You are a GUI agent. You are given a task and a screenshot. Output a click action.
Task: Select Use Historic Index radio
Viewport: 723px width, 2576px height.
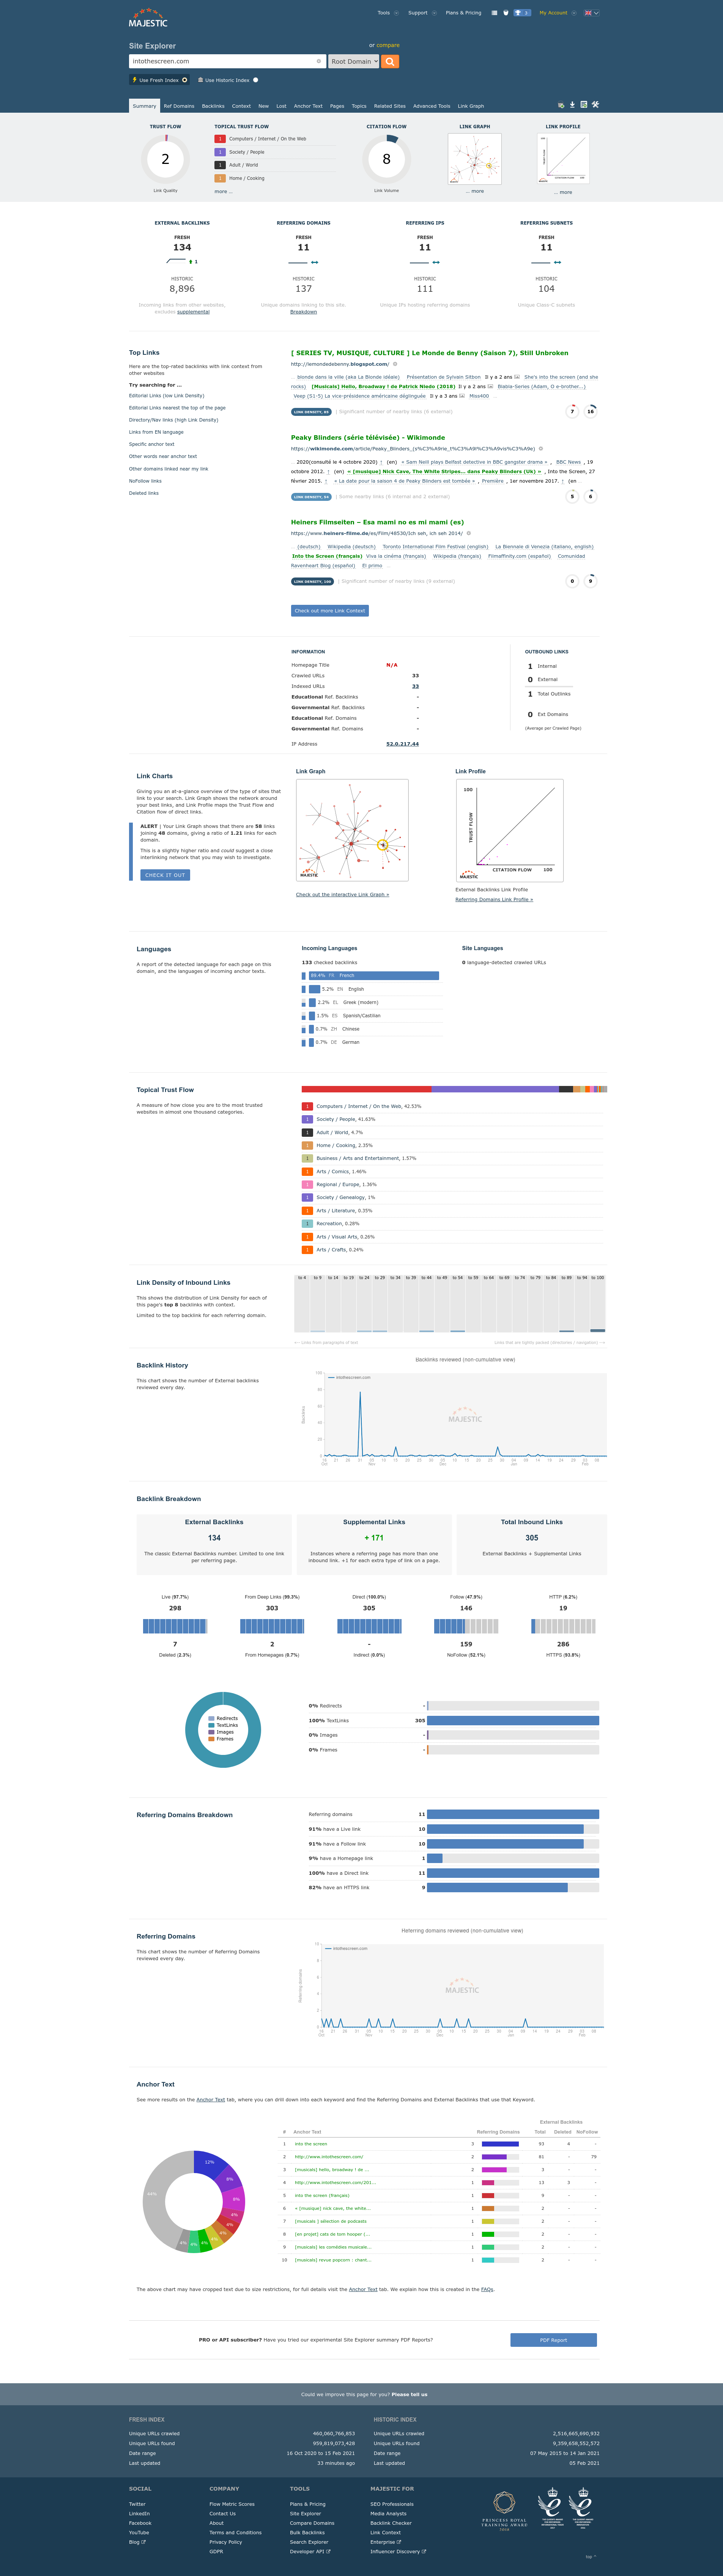(x=256, y=80)
